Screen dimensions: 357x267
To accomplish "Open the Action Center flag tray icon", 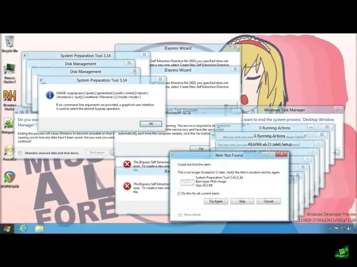I will (336, 229).
